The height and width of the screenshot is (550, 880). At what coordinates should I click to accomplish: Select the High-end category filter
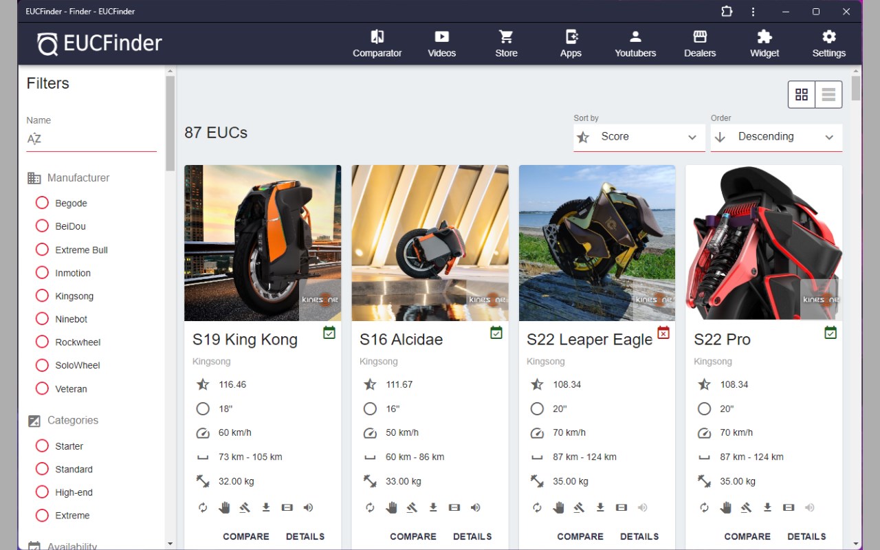point(42,492)
